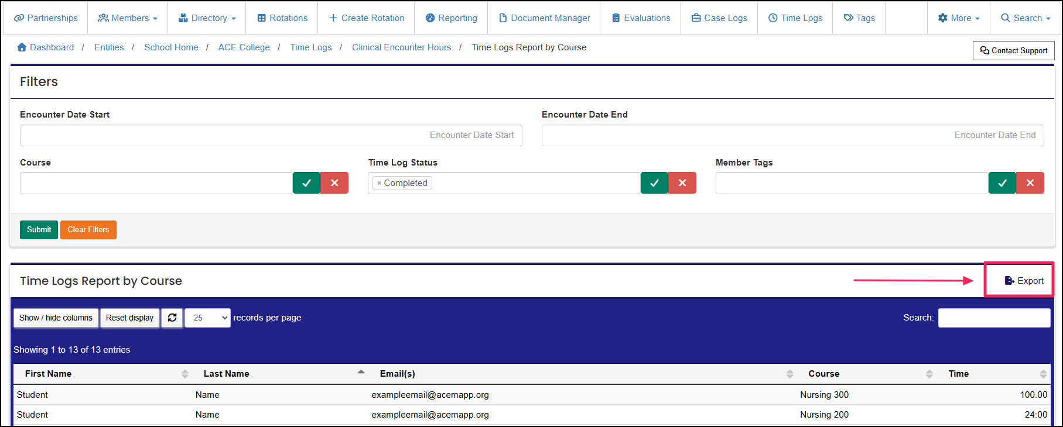The height and width of the screenshot is (427, 1063).
Task: Open Clinical Encounter Hours breadcrumb link
Action: [402, 47]
